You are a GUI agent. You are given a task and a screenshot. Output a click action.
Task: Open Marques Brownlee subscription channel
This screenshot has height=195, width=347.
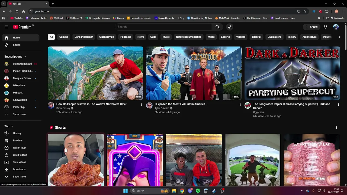(x=21, y=78)
